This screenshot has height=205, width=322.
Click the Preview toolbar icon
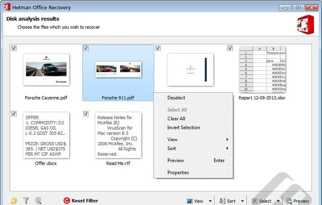(289, 201)
